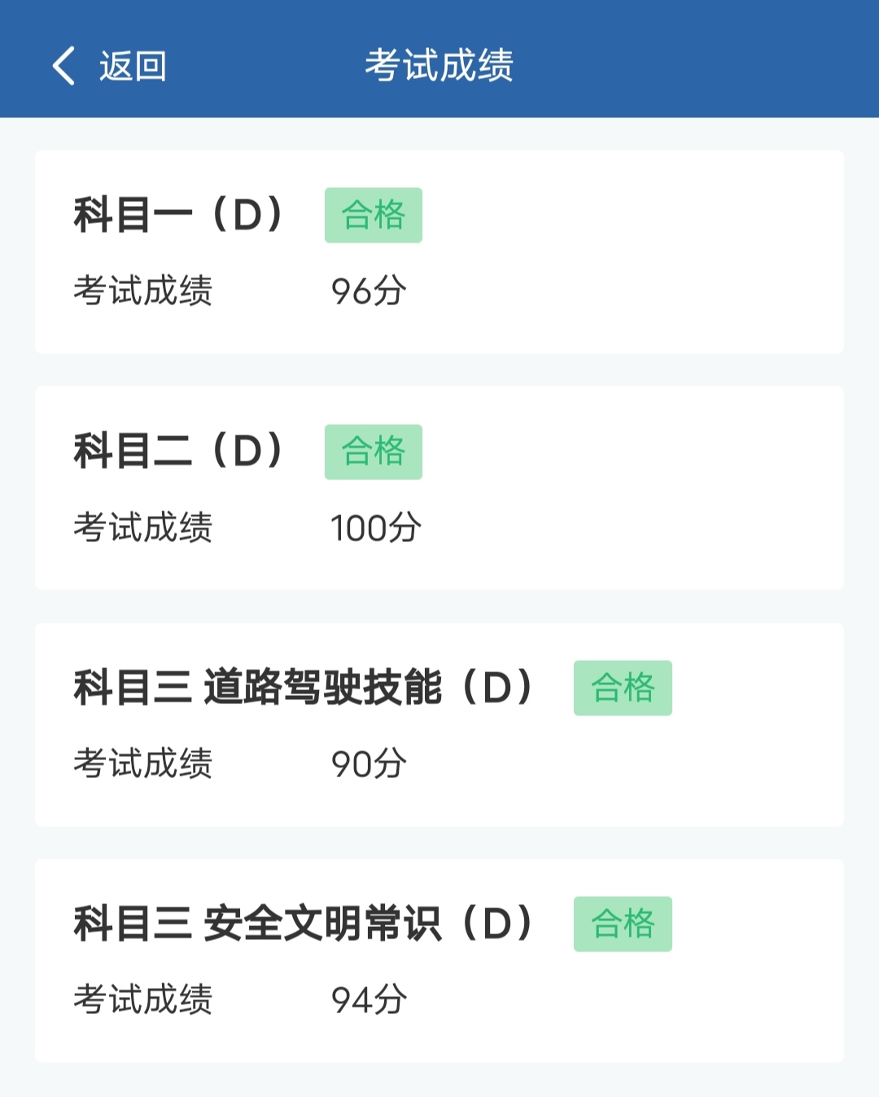Select 科目三 安全文明常识（D） heading
The image size is (879, 1097).
304,923
